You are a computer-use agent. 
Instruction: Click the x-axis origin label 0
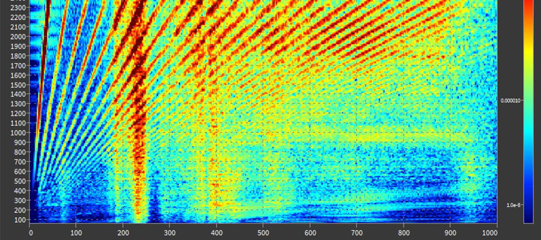click(x=31, y=233)
